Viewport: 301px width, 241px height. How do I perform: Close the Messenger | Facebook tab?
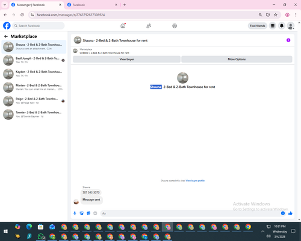(x=60, y=5)
